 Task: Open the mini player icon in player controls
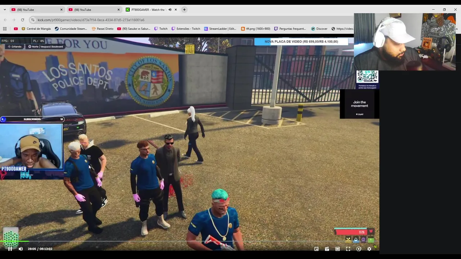317,249
